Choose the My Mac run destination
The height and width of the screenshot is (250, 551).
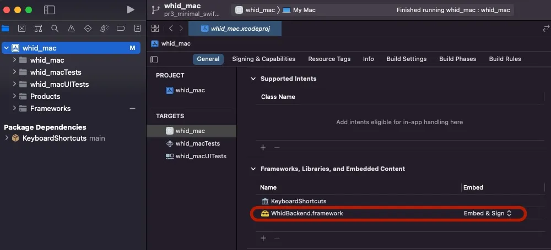click(299, 10)
